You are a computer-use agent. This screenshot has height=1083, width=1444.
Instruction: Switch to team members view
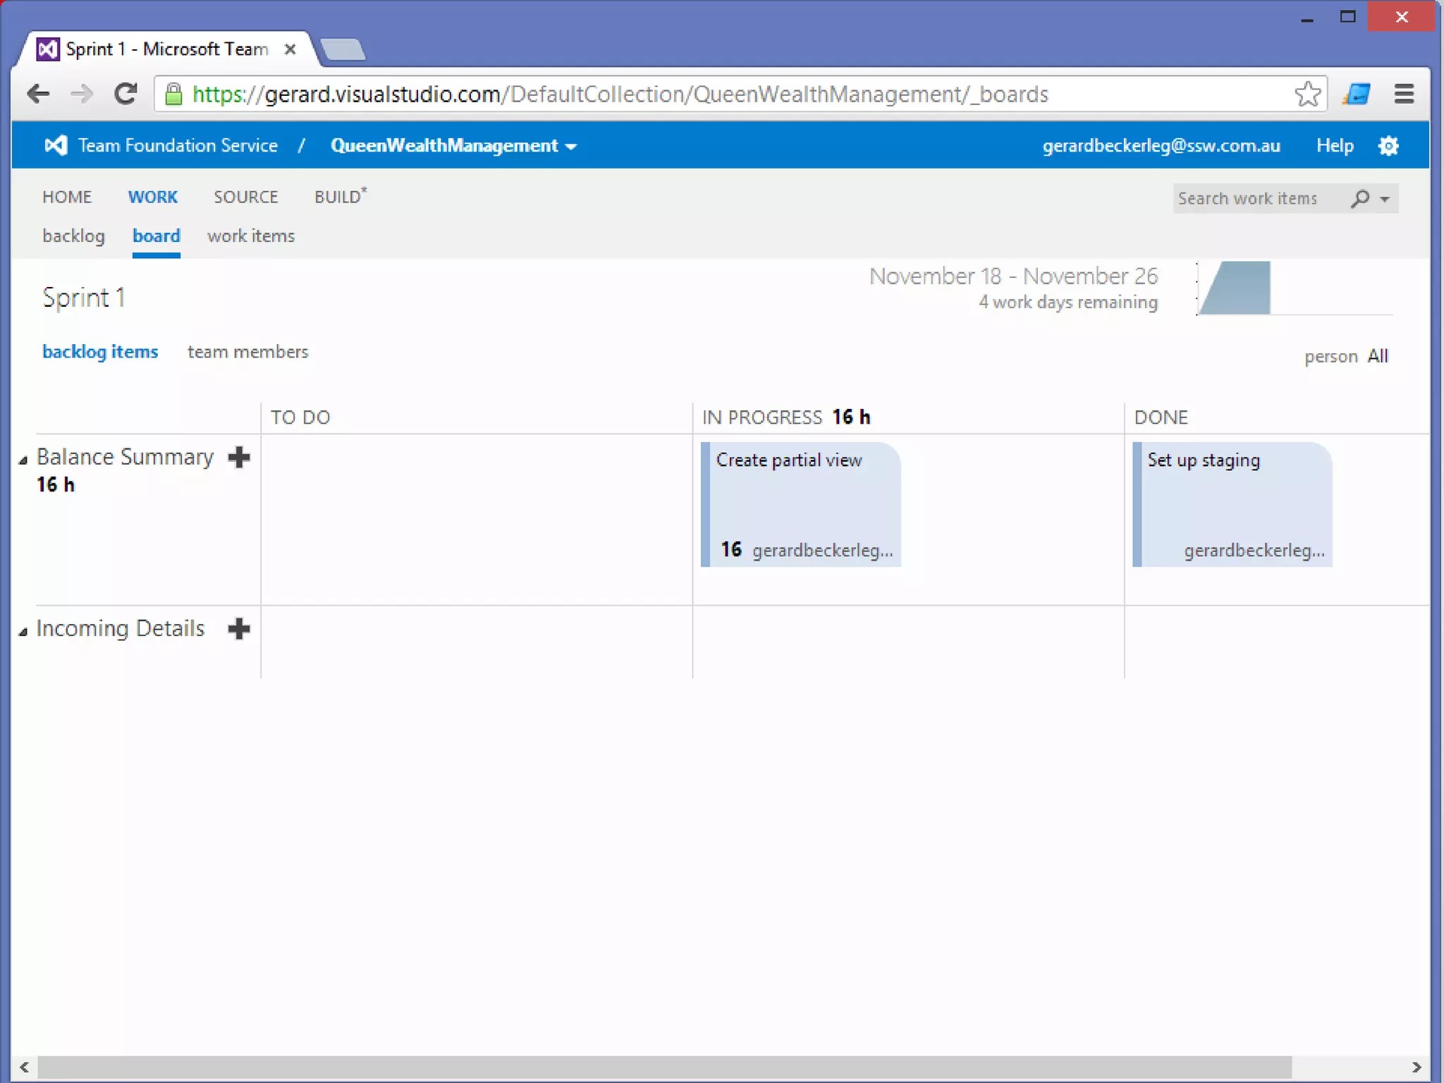pyautogui.click(x=247, y=352)
